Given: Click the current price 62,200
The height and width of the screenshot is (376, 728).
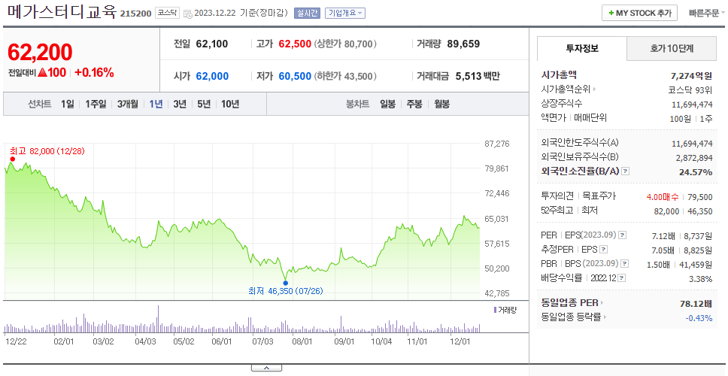Looking at the screenshot, I should [40, 52].
